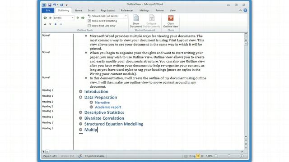The width and height of the screenshot is (289, 162).
Task: Promote to Heading 1 with double left arrows
Action: point(45,18)
